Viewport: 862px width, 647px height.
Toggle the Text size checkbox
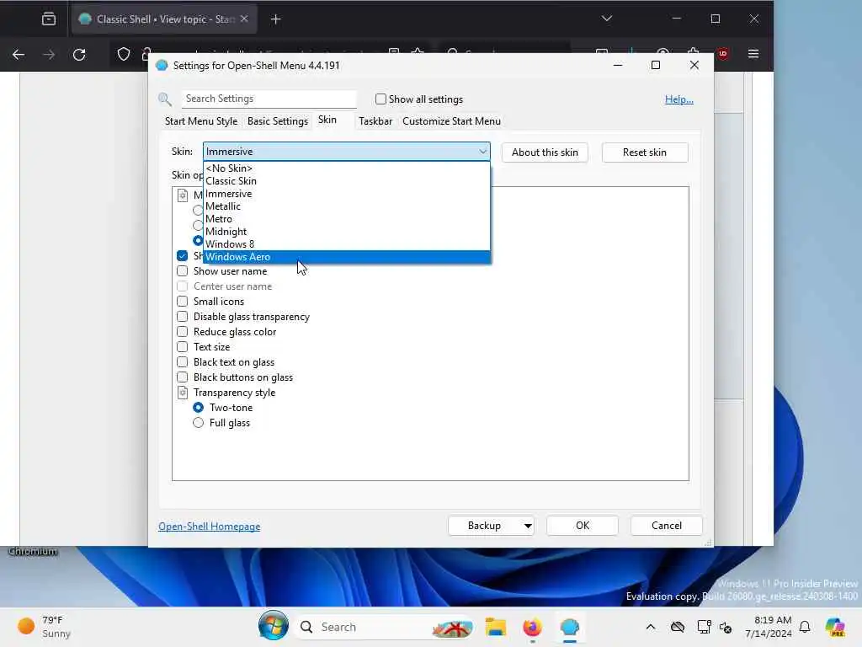(183, 346)
